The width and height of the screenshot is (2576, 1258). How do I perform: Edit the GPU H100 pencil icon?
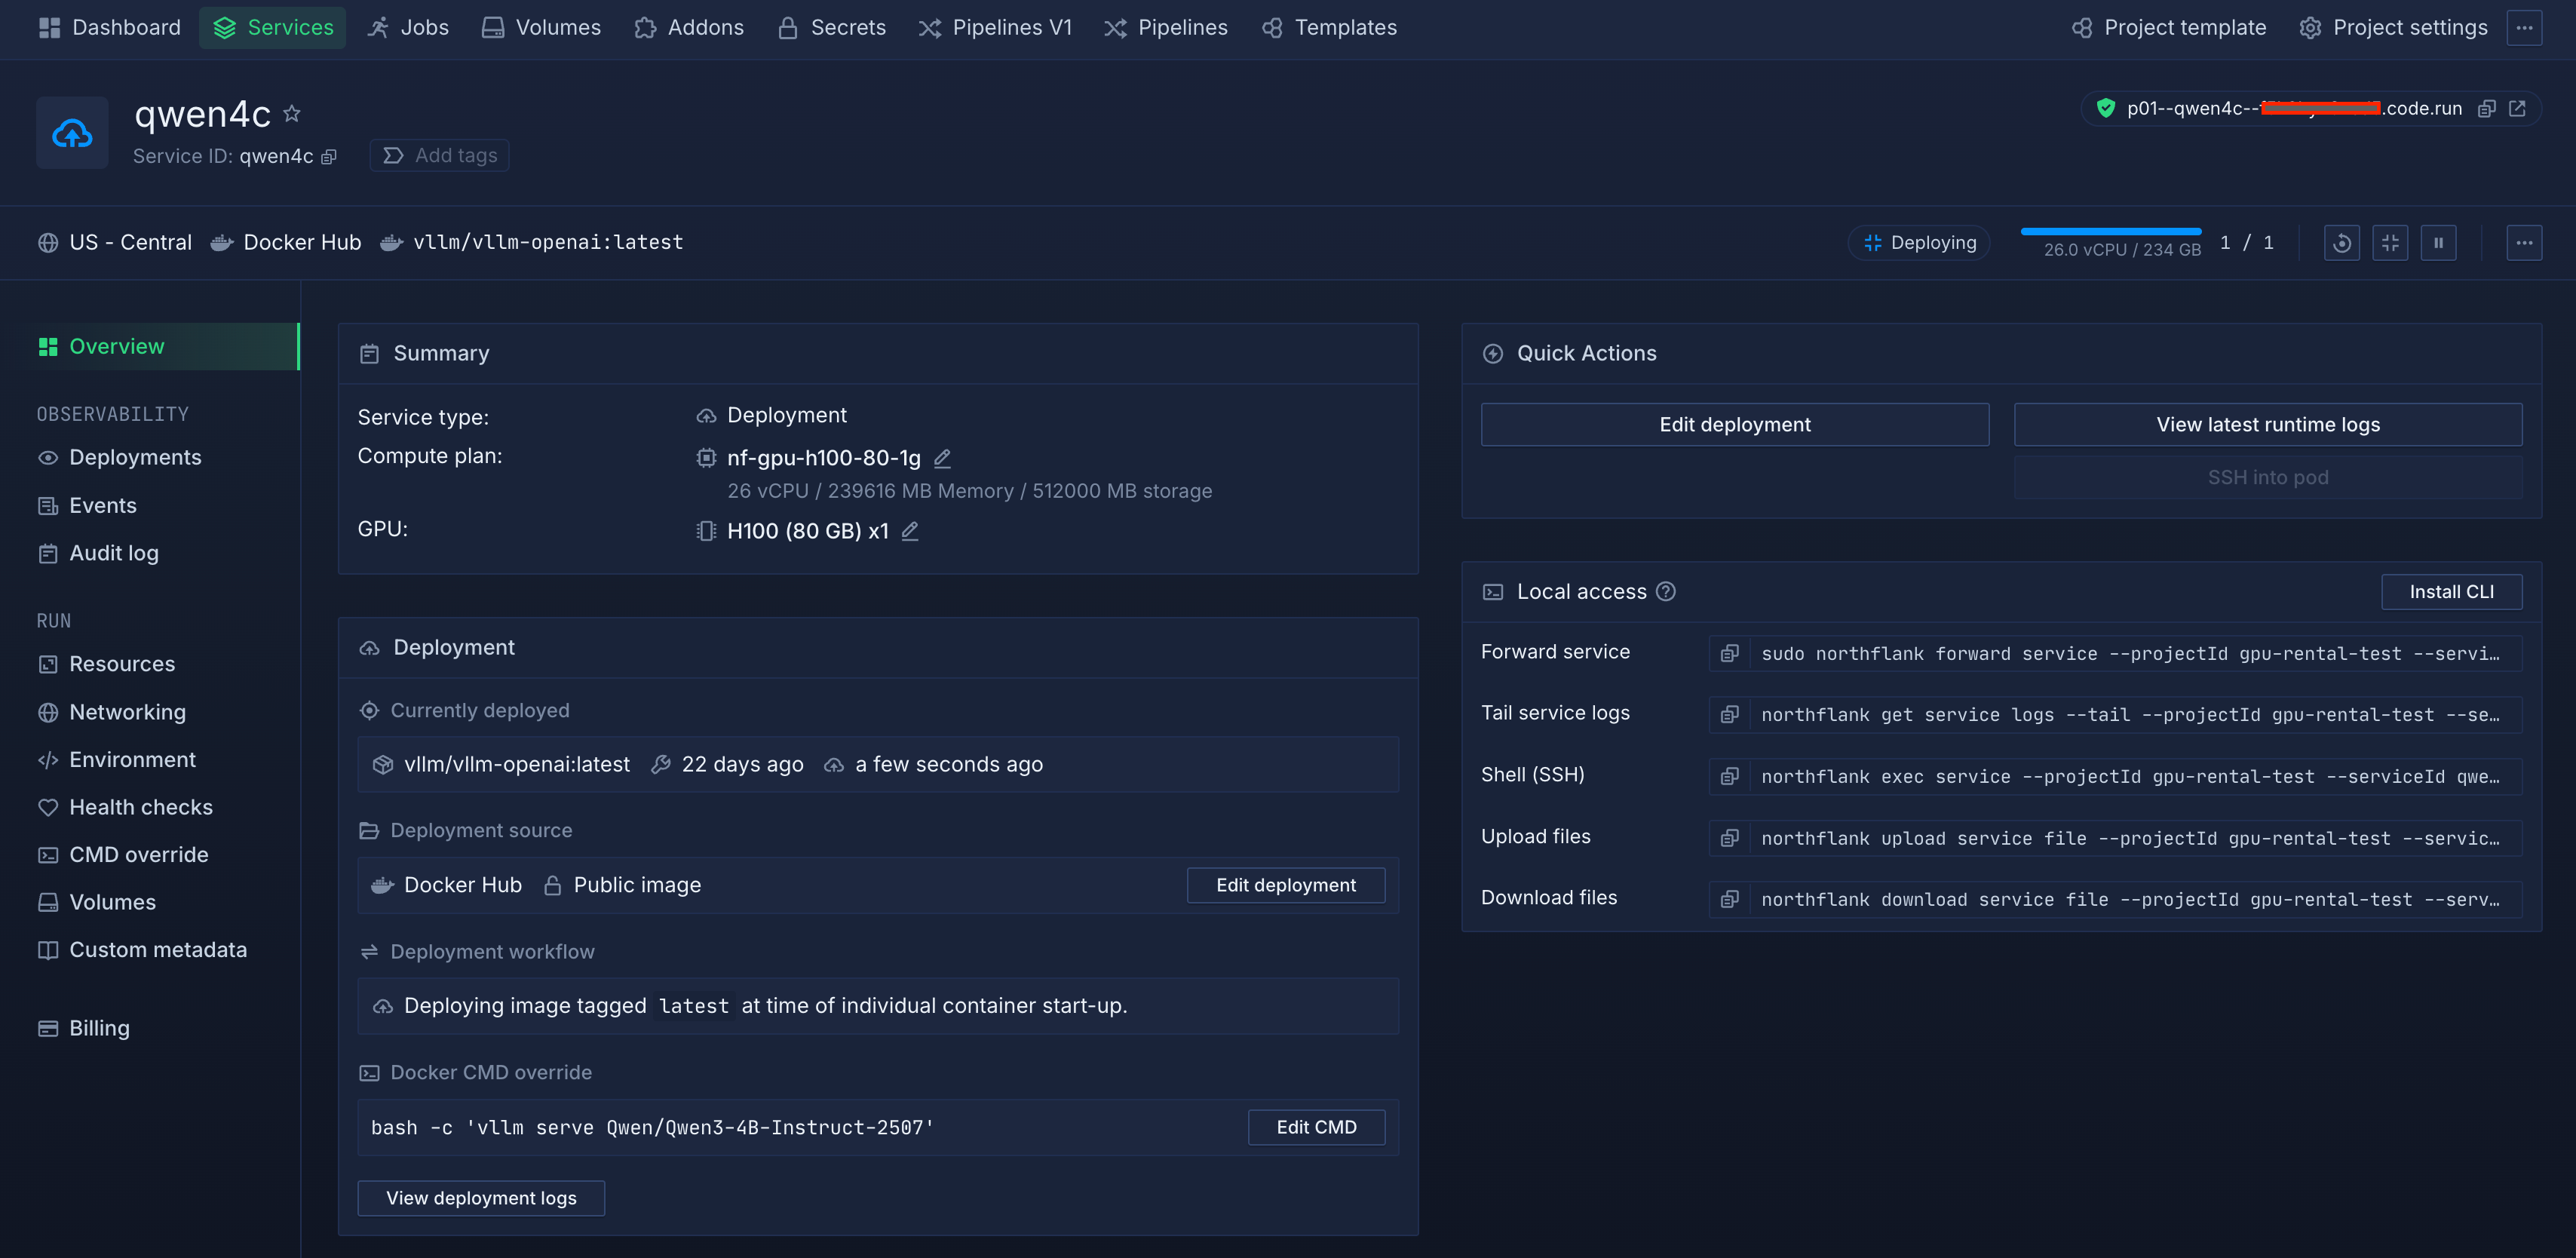[909, 531]
